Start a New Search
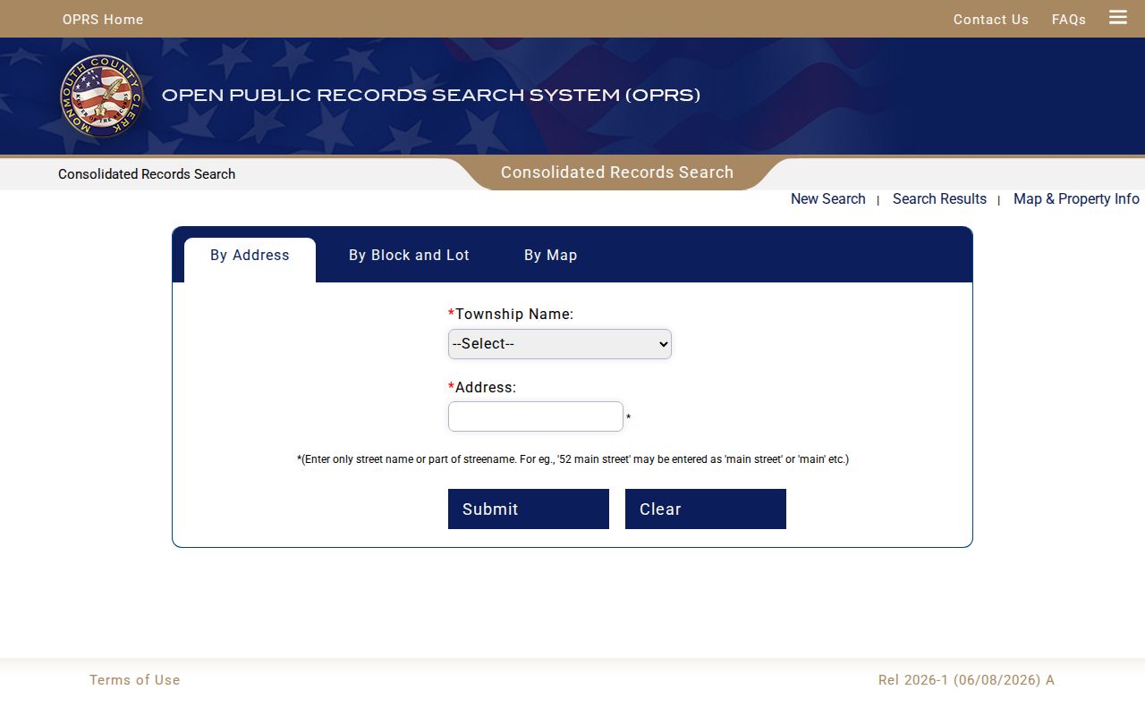Viewport: 1145px width, 715px height. coord(828,199)
